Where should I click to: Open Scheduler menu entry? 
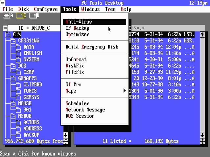(95, 103)
